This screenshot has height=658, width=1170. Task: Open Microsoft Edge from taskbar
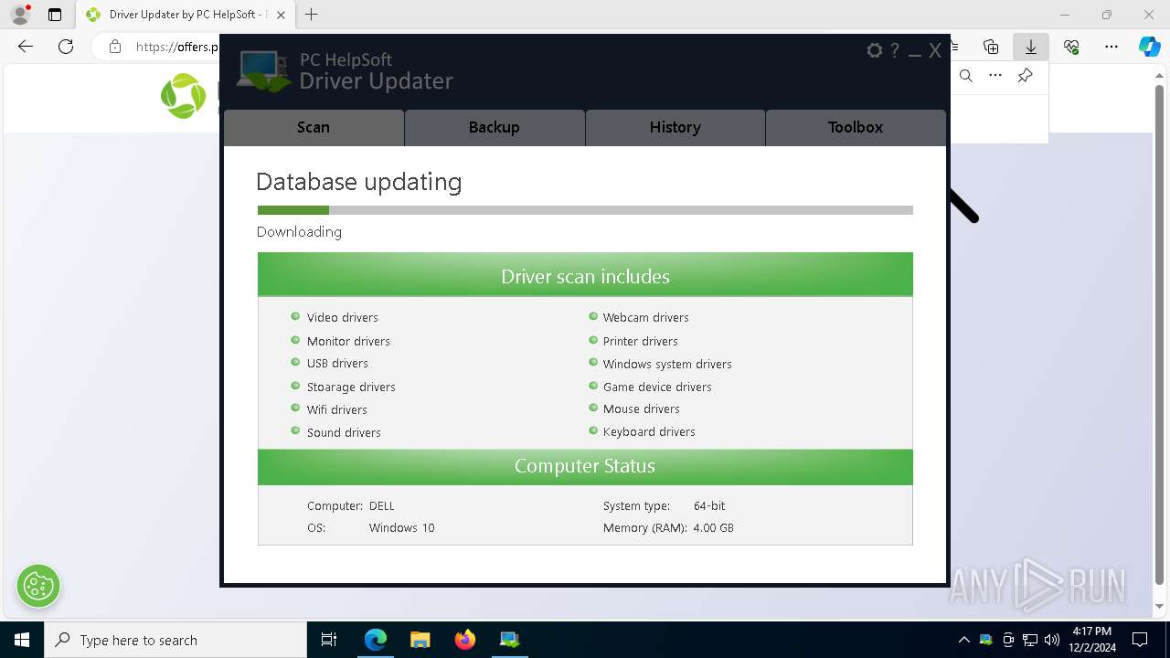[376, 640]
